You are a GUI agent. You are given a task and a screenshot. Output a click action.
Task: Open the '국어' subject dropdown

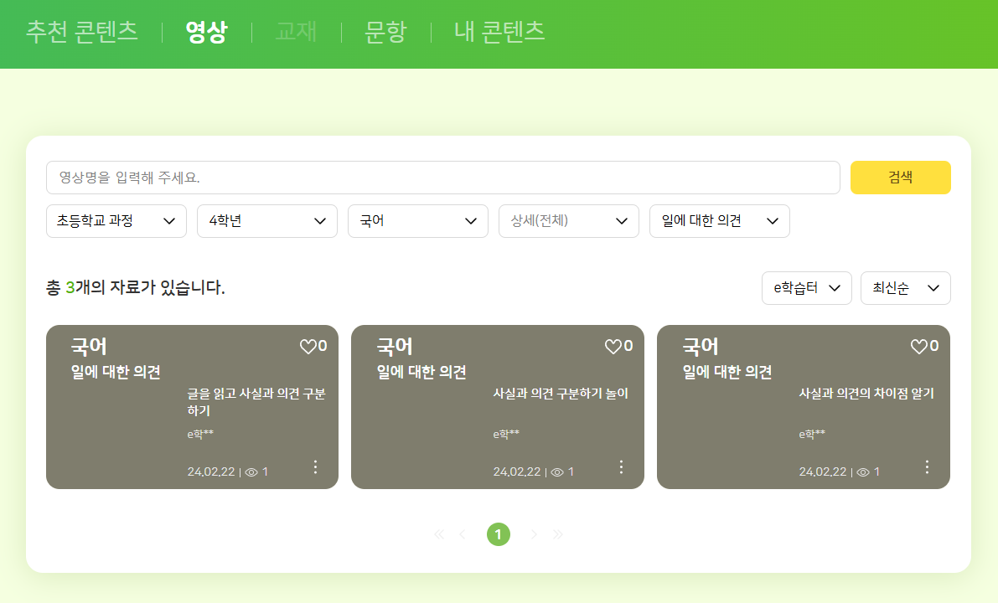click(417, 221)
